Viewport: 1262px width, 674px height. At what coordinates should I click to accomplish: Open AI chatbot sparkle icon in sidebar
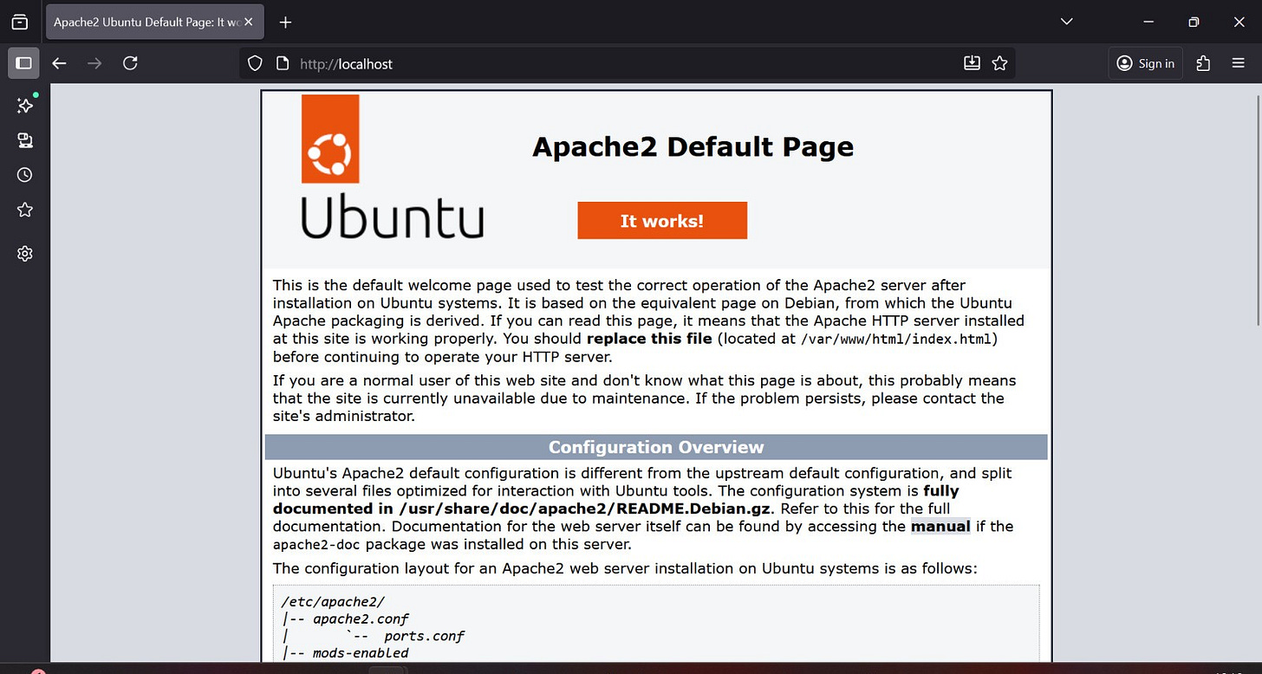(x=25, y=105)
